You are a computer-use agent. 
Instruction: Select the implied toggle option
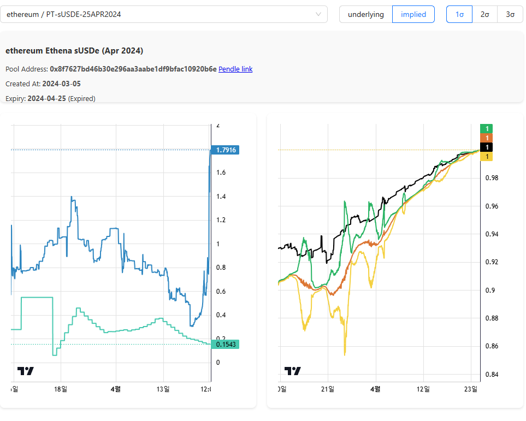(413, 14)
